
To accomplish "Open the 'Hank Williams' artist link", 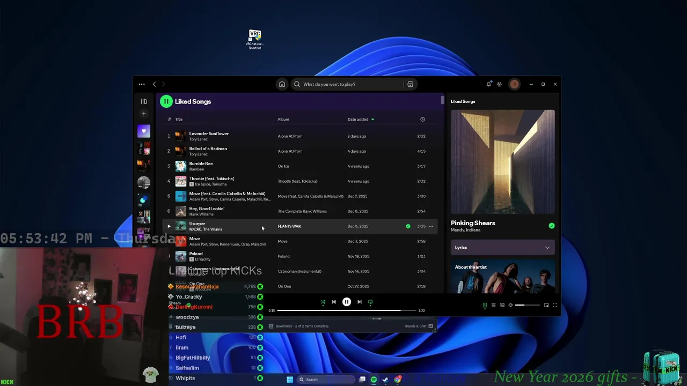I will pyautogui.click(x=201, y=214).
